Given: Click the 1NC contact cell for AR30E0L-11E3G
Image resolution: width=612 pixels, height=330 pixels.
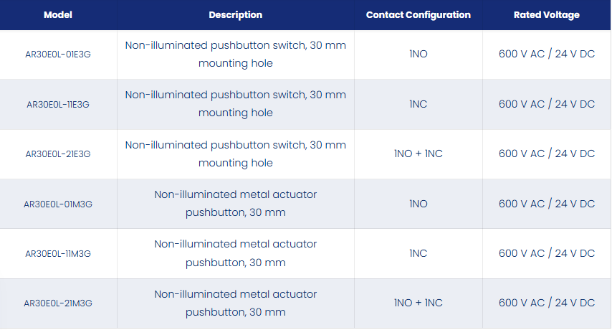Looking at the screenshot, I should click(418, 104).
